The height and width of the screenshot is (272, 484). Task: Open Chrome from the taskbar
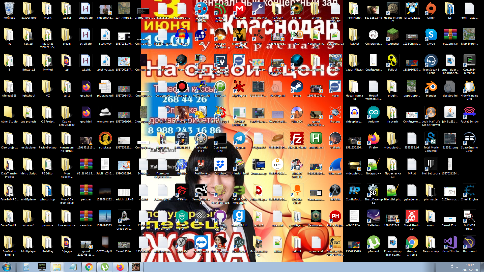click(89, 267)
